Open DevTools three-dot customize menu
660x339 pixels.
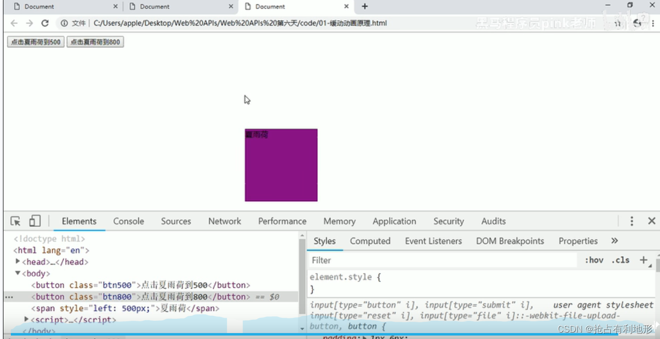631,221
